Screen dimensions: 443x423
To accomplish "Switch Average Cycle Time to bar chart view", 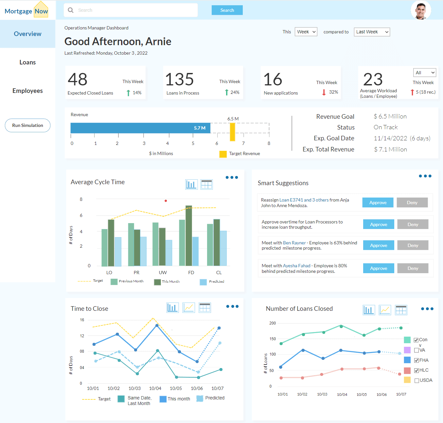I will point(191,185).
